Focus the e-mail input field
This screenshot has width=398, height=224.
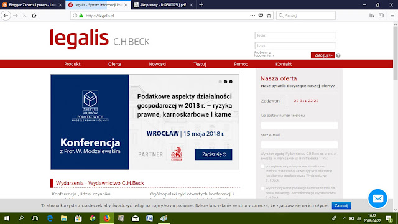(x=299, y=145)
